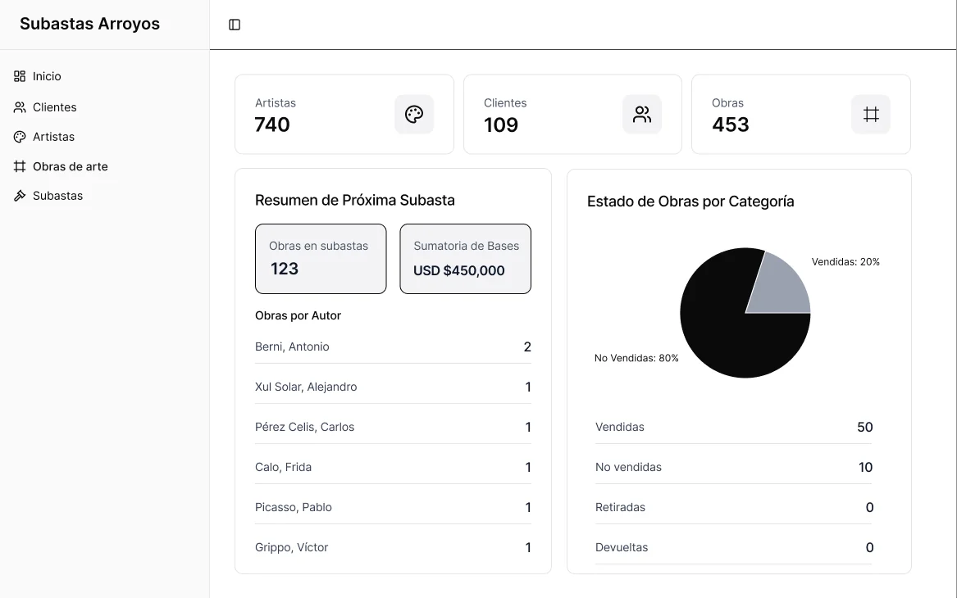Click the Obras de arte frame icon
Viewport: 957px width, 598px height.
click(20, 166)
